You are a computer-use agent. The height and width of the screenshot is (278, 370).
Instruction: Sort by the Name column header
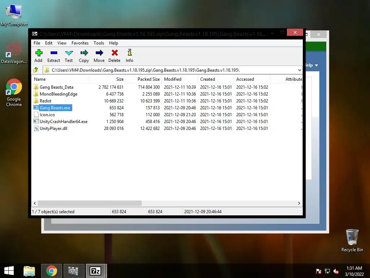(60, 79)
